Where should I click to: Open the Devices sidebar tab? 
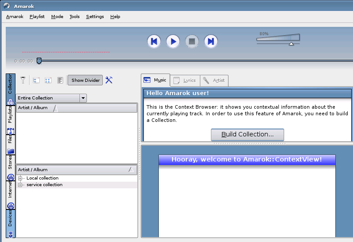click(10, 224)
